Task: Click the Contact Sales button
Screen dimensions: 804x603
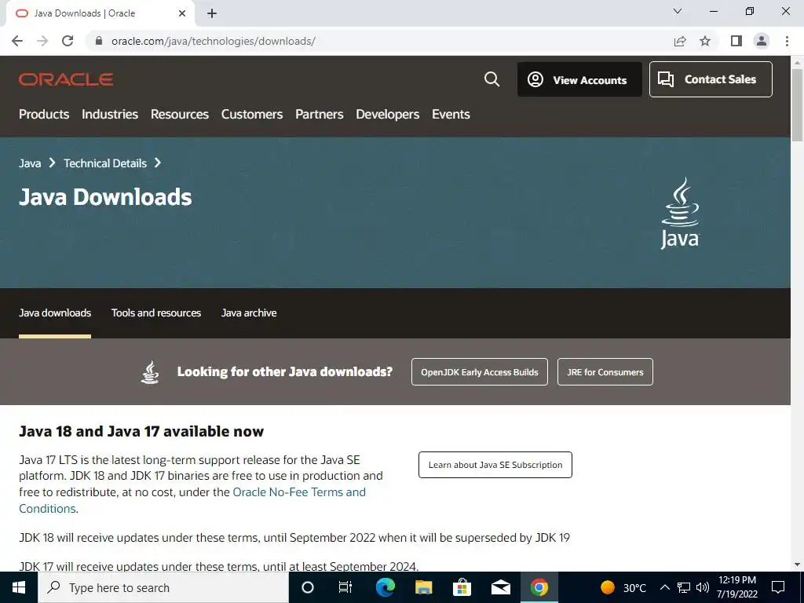Action: (x=711, y=79)
